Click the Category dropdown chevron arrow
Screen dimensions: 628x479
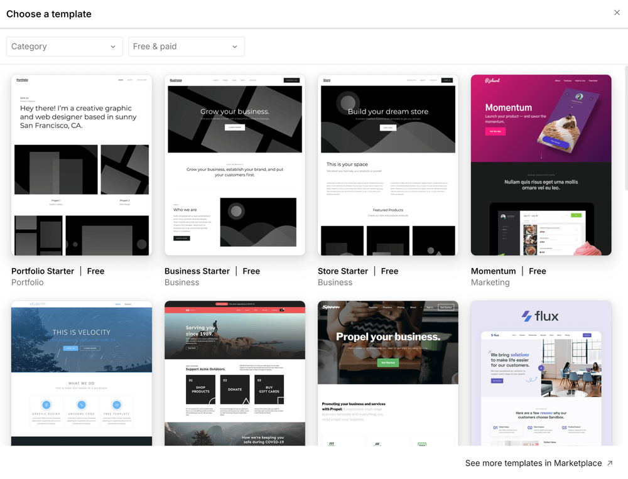point(113,47)
